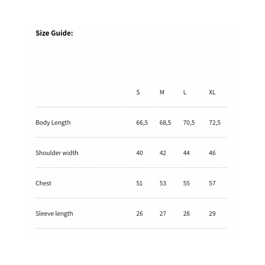Select the S size column header
Screen dimensions: 265x265
click(138, 92)
